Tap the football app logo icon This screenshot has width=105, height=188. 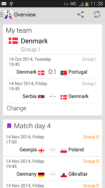click(x=8, y=14)
